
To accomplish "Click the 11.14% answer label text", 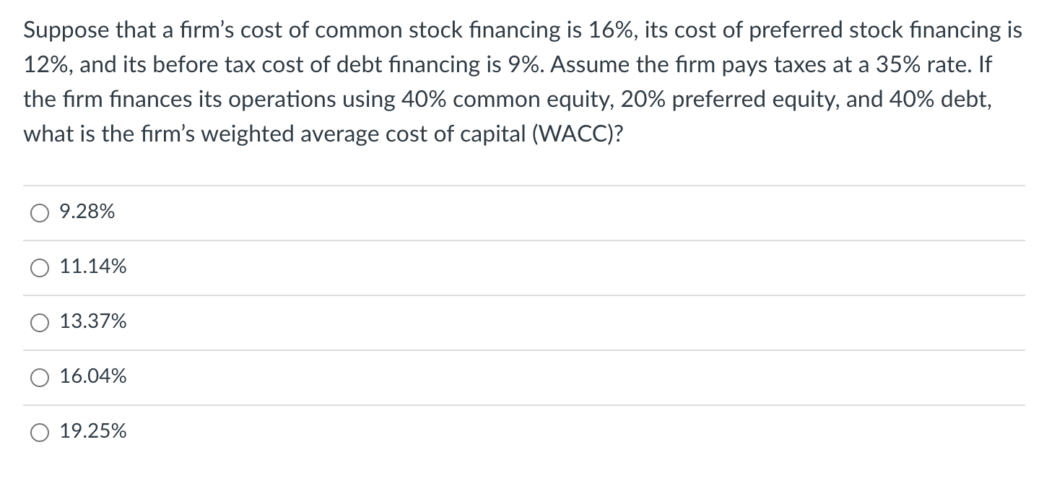I will pyautogui.click(x=92, y=266).
